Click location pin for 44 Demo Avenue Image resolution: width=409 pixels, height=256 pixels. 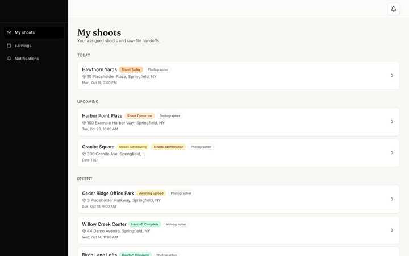click(x=84, y=231)
